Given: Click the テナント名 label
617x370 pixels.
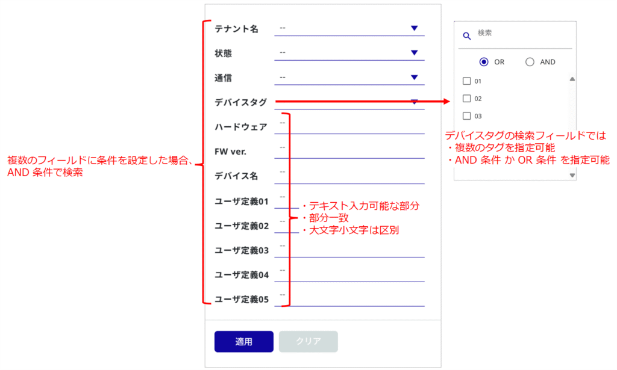Looking at the screenshot, I should (236, 29).
